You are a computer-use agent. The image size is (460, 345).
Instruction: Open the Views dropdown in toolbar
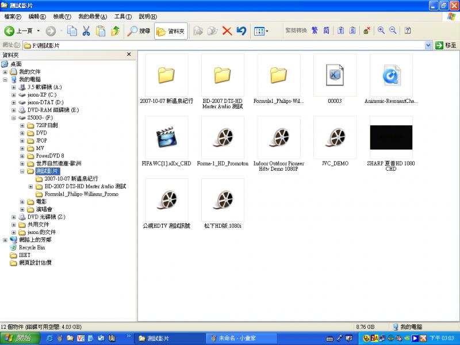[262, 31]
